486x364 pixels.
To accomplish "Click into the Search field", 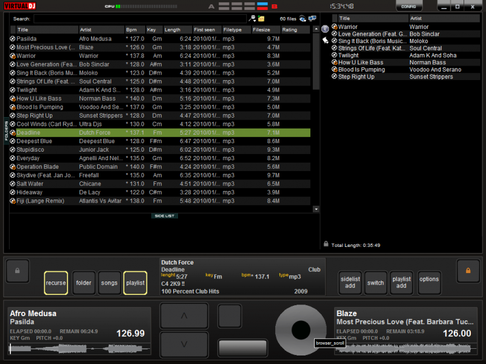I will tap(140, 19).
